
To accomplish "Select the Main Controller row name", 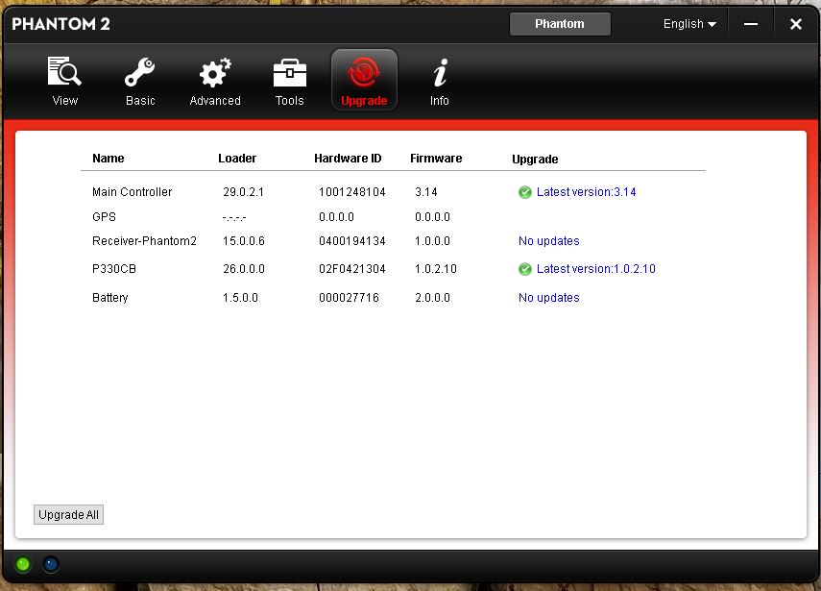I will coord(132,192).
